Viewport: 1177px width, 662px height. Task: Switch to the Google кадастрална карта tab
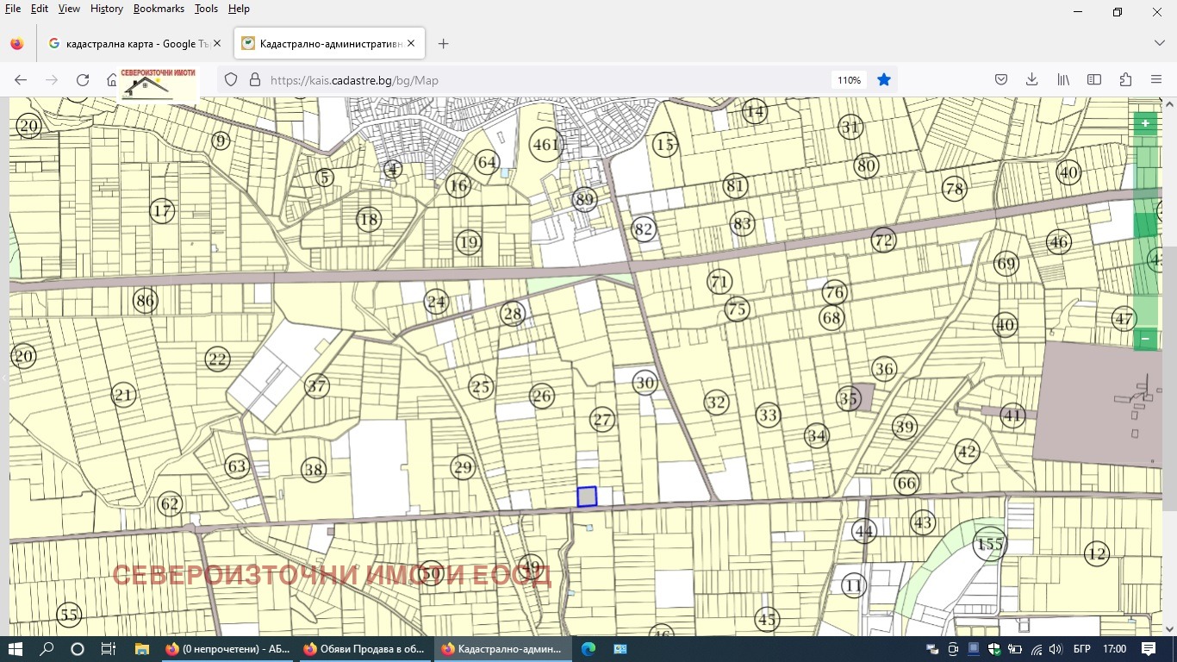point(129,43)
